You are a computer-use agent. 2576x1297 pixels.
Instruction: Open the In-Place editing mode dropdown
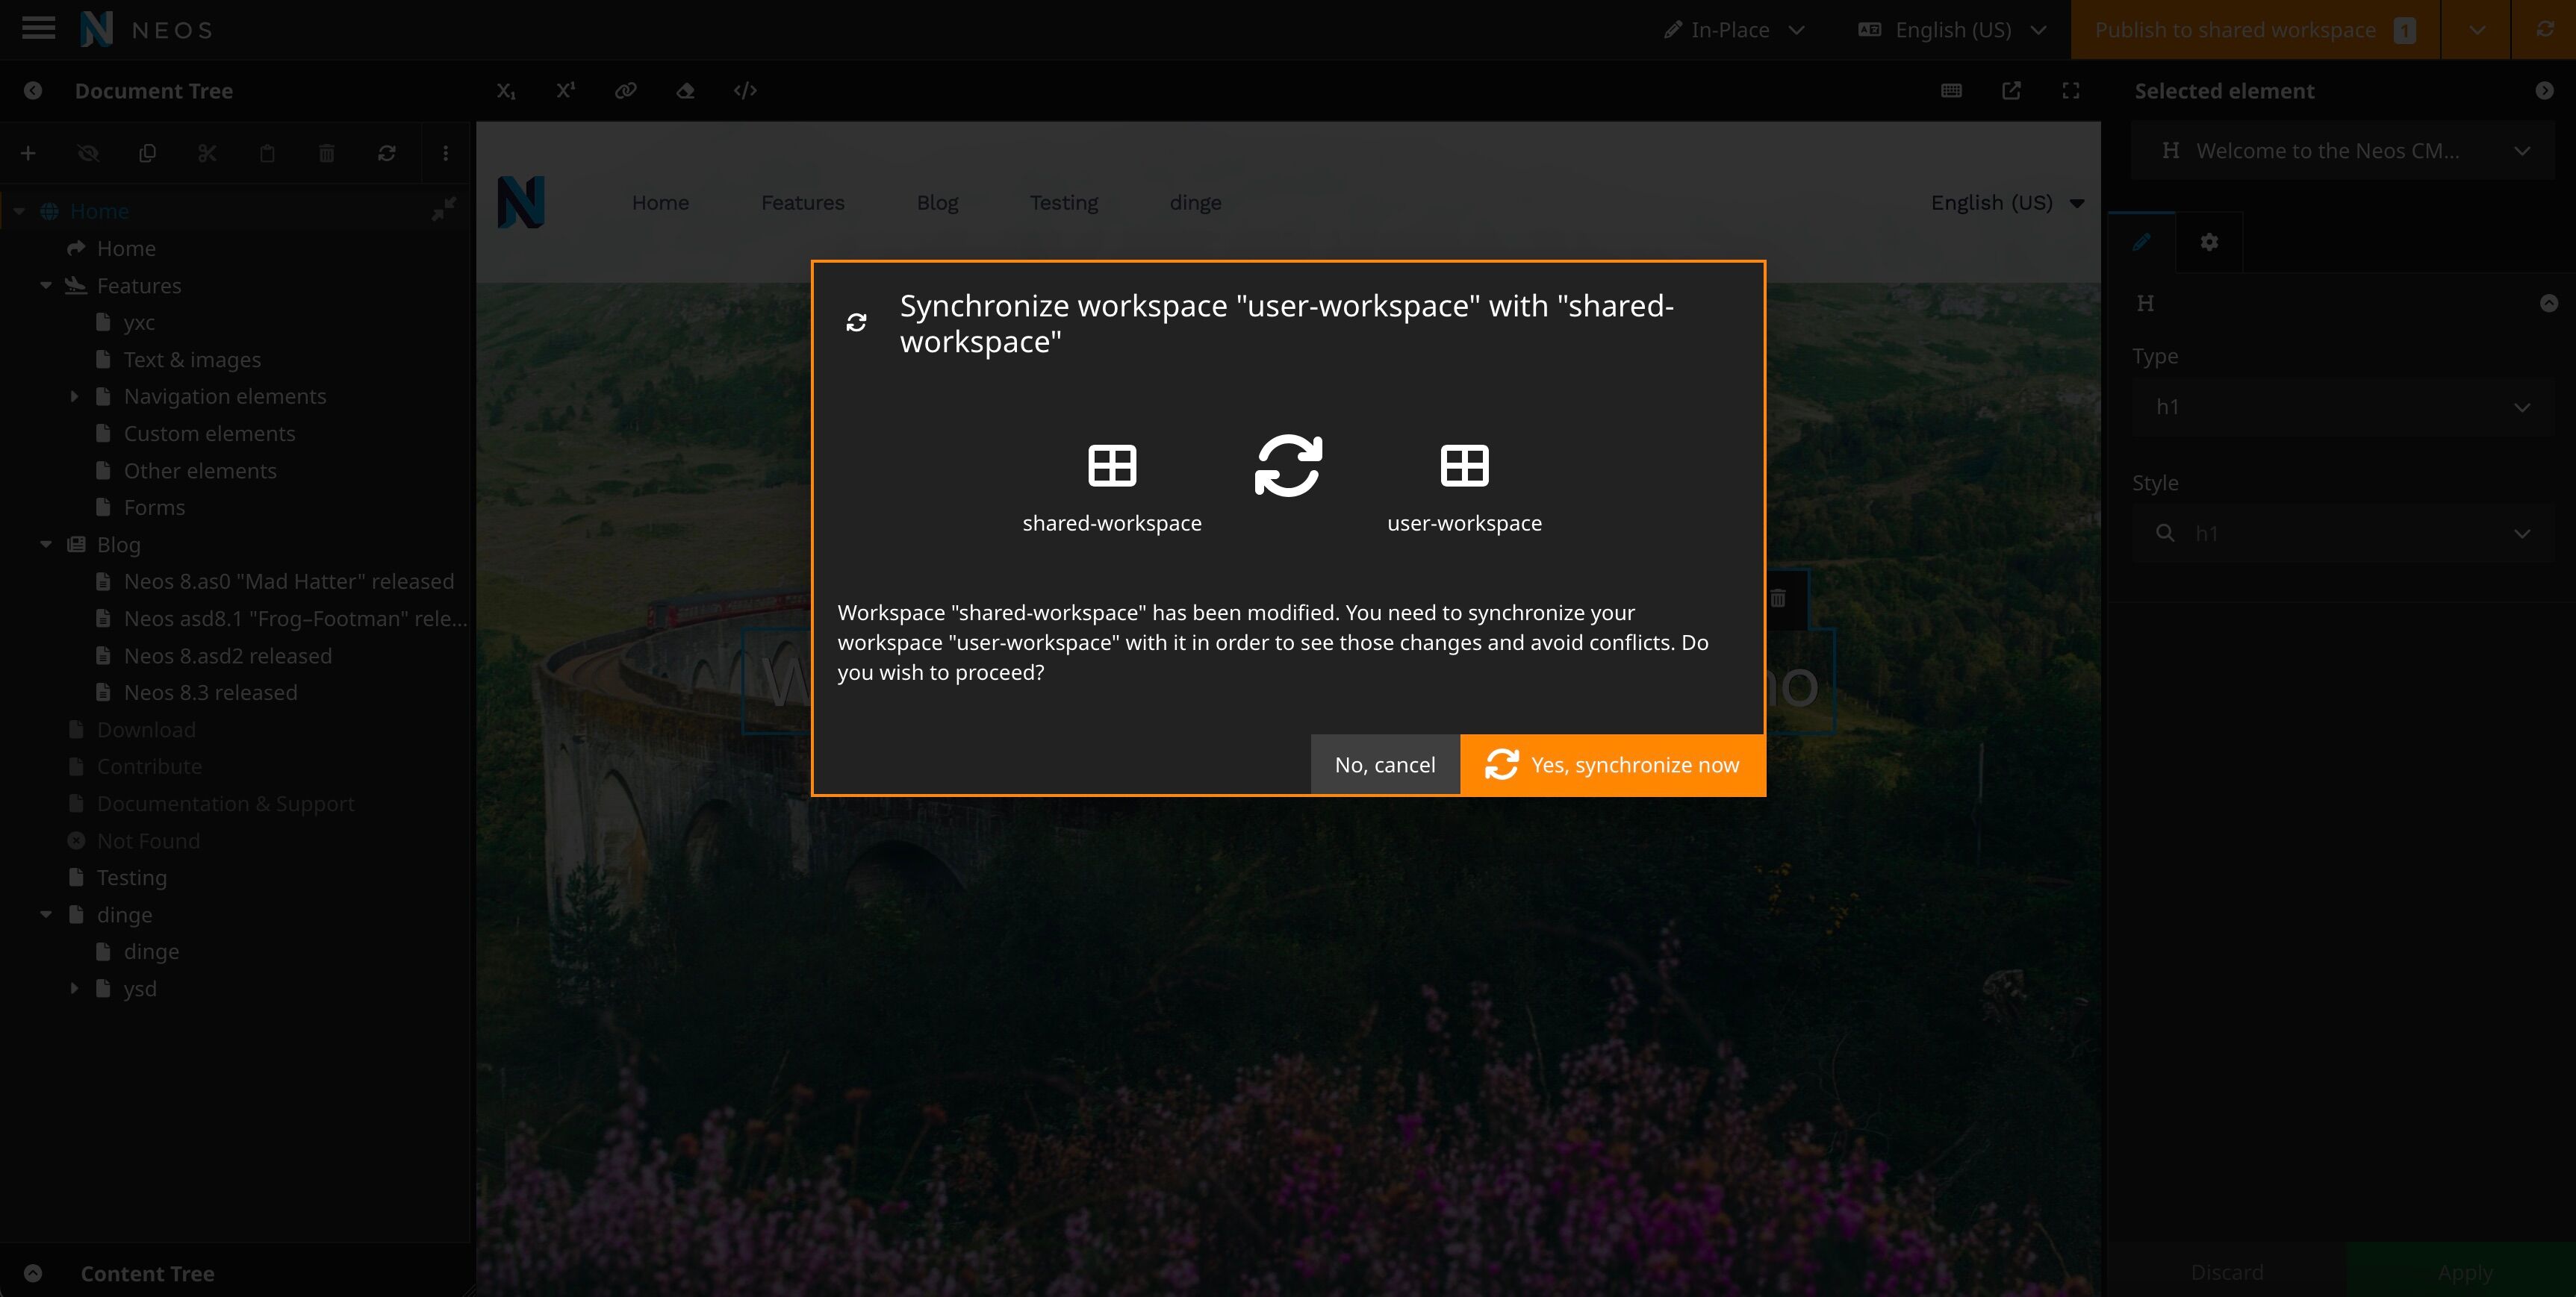(1733, 29)
